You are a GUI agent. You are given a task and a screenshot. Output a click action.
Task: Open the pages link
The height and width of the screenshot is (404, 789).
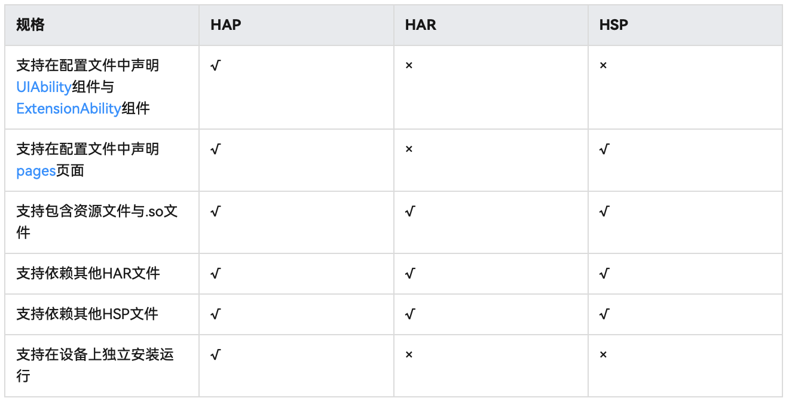coord(36,171)
